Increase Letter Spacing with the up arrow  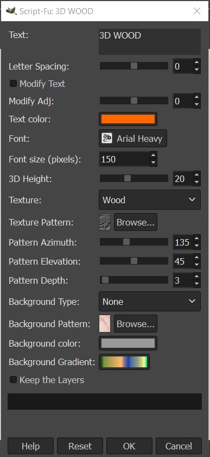pyautogui.click(x=197, y=62)
